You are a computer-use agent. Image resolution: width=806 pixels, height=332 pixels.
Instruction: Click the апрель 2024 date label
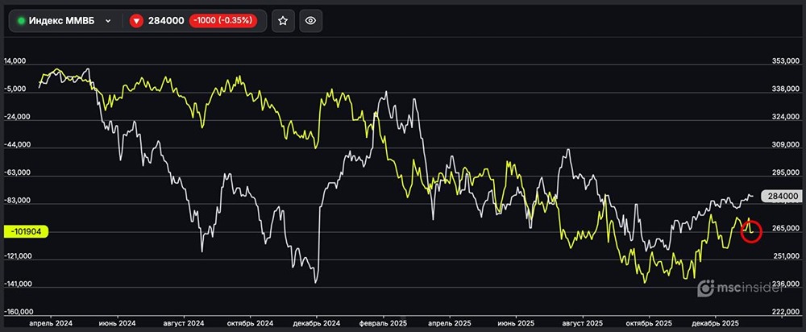[50, 323]
